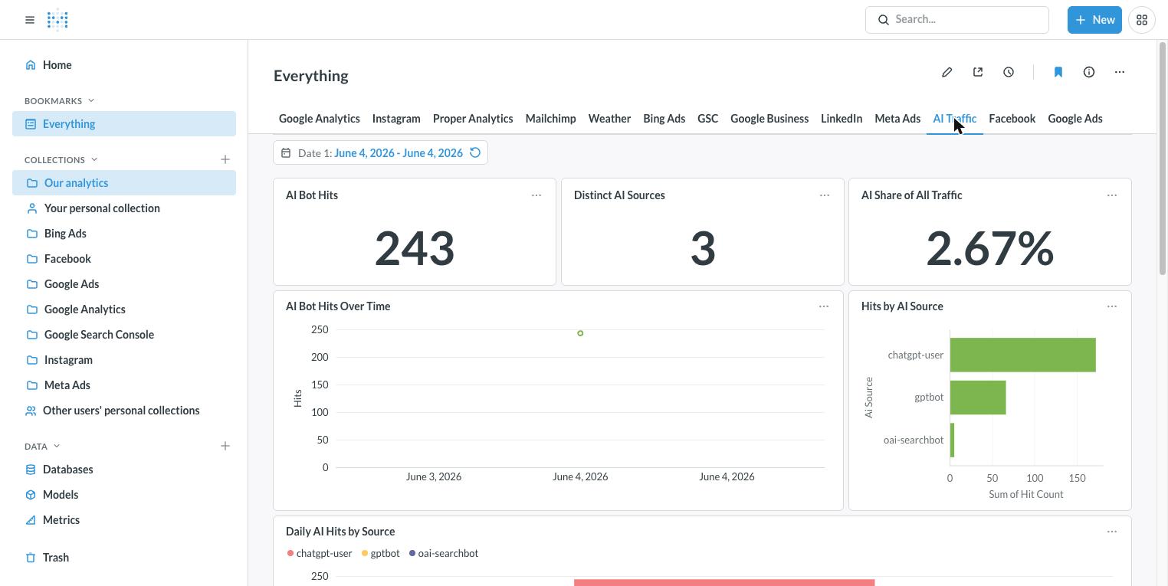Switch to the Google Ads dashboard tab

[1075, 119]
